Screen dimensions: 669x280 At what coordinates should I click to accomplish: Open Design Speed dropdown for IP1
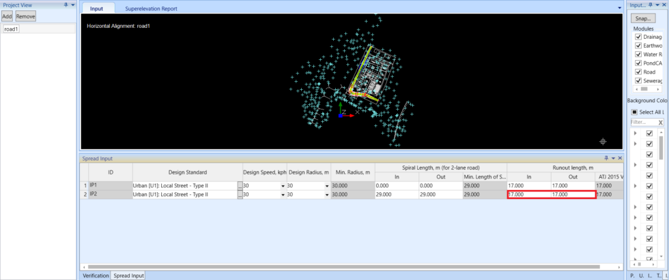[x=283, y=185]
